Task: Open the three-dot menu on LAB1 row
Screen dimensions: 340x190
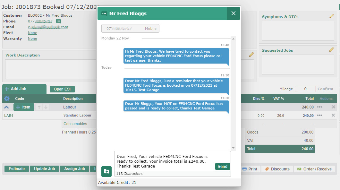Action: 319,116
